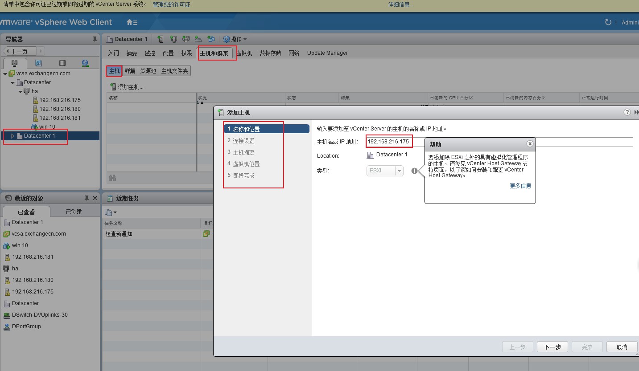The image size is (639, 371).
Task: Click the host name or IP address field
Action: tap(499, 142)
